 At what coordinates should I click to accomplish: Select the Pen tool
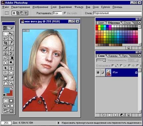pyautogui.click(x=6, y=73)
